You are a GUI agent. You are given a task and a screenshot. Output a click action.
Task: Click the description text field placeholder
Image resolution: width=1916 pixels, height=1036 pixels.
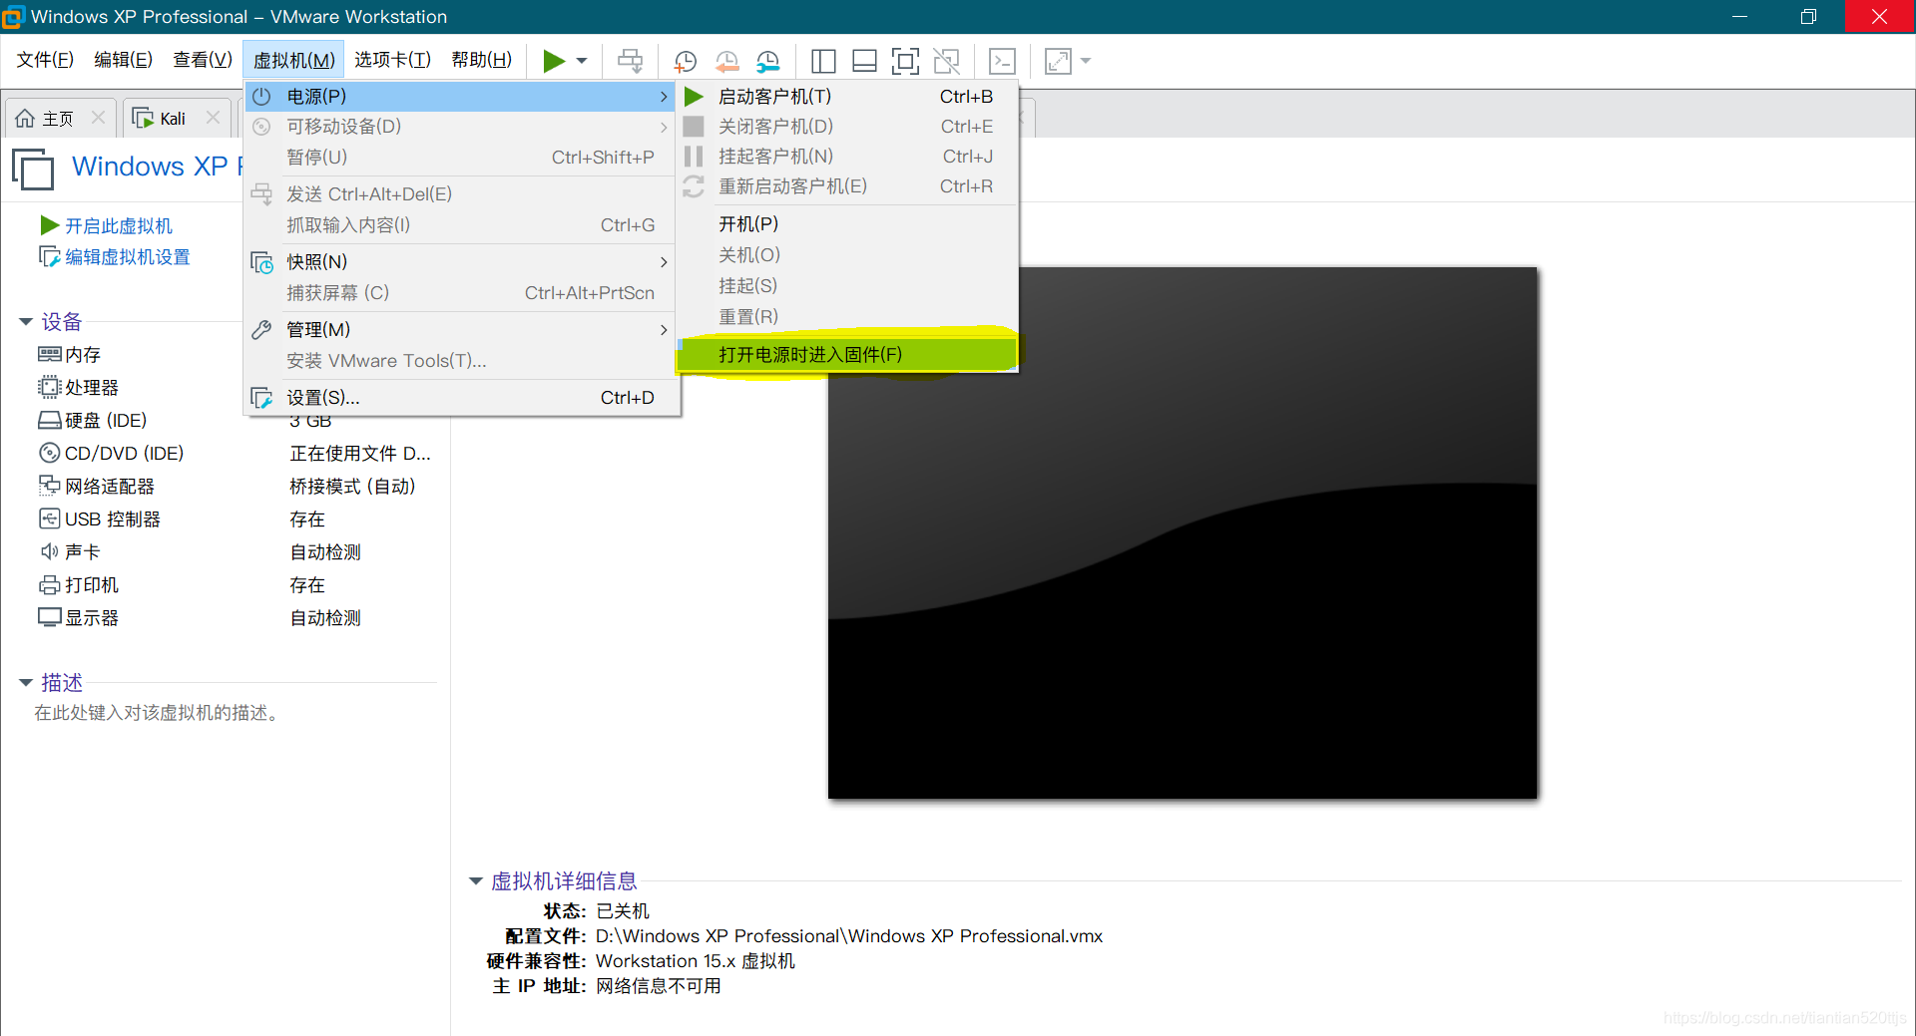[x=158, y=713]
